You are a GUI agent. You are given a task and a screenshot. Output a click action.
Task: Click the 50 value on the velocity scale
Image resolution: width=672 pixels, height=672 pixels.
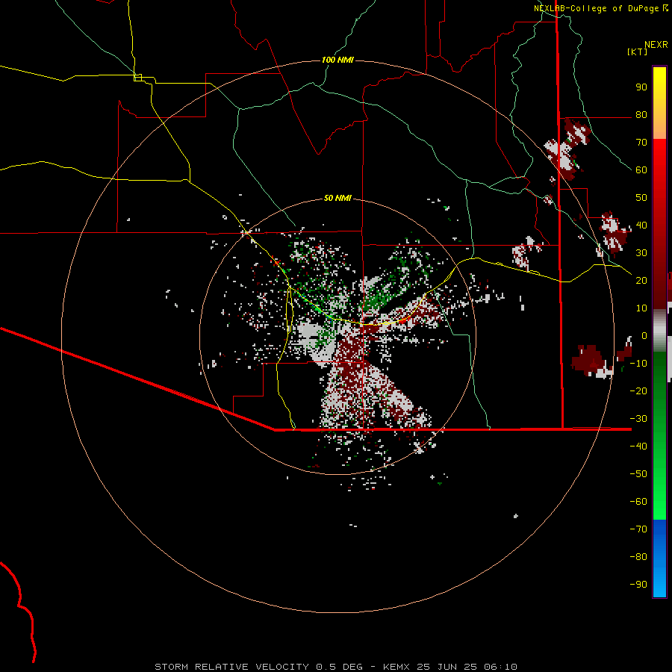pyautogui.click(x=641, y=198)
